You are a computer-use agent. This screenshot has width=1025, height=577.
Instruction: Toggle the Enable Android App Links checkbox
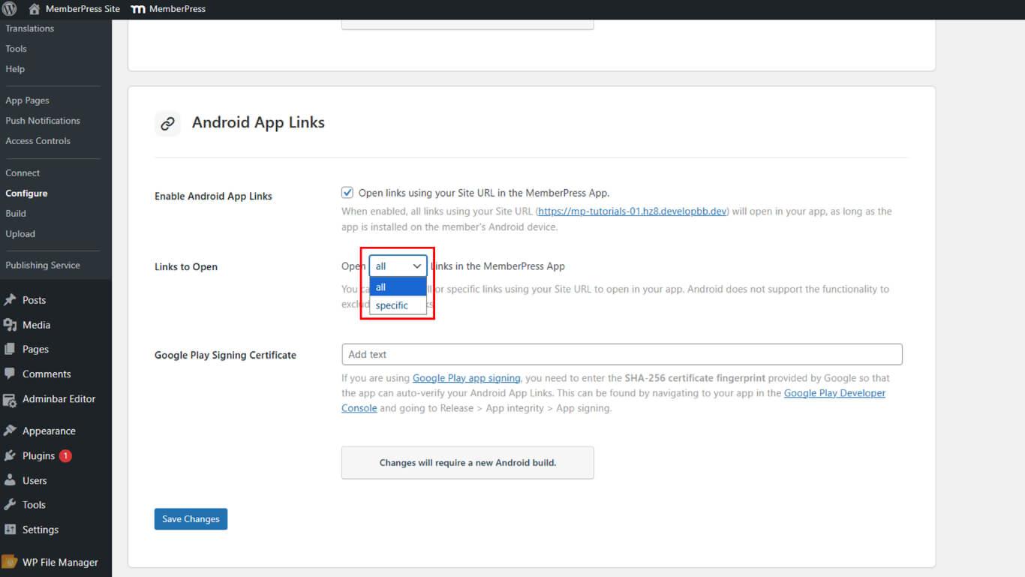point(347,192)
